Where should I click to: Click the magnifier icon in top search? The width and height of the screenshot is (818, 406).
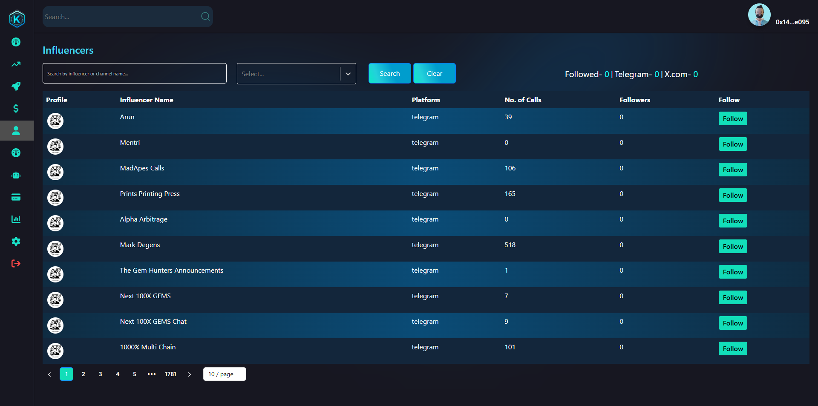205,17
